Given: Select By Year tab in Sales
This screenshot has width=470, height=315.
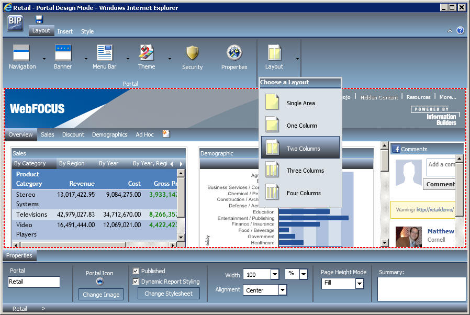Looking at the screenshot, I should (x=108, y=163).
